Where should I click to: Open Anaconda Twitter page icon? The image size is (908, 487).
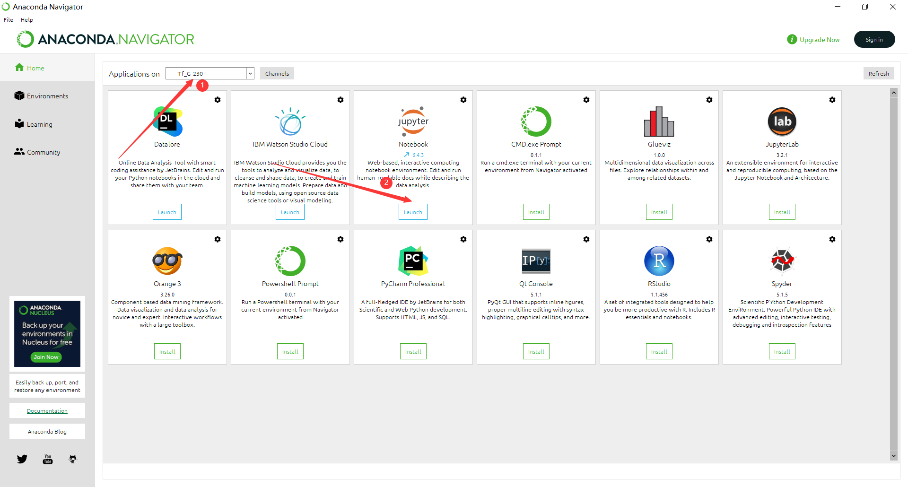[22, 459]
